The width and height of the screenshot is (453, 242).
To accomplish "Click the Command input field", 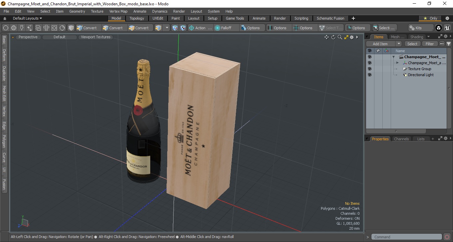I will [407, 237].
